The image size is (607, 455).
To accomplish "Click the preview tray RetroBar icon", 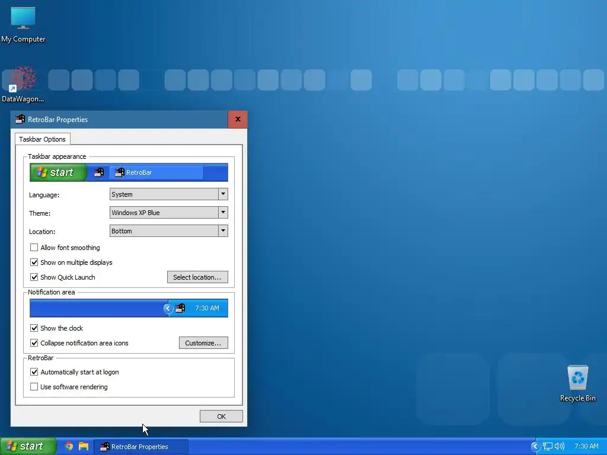I will point(180,308).
